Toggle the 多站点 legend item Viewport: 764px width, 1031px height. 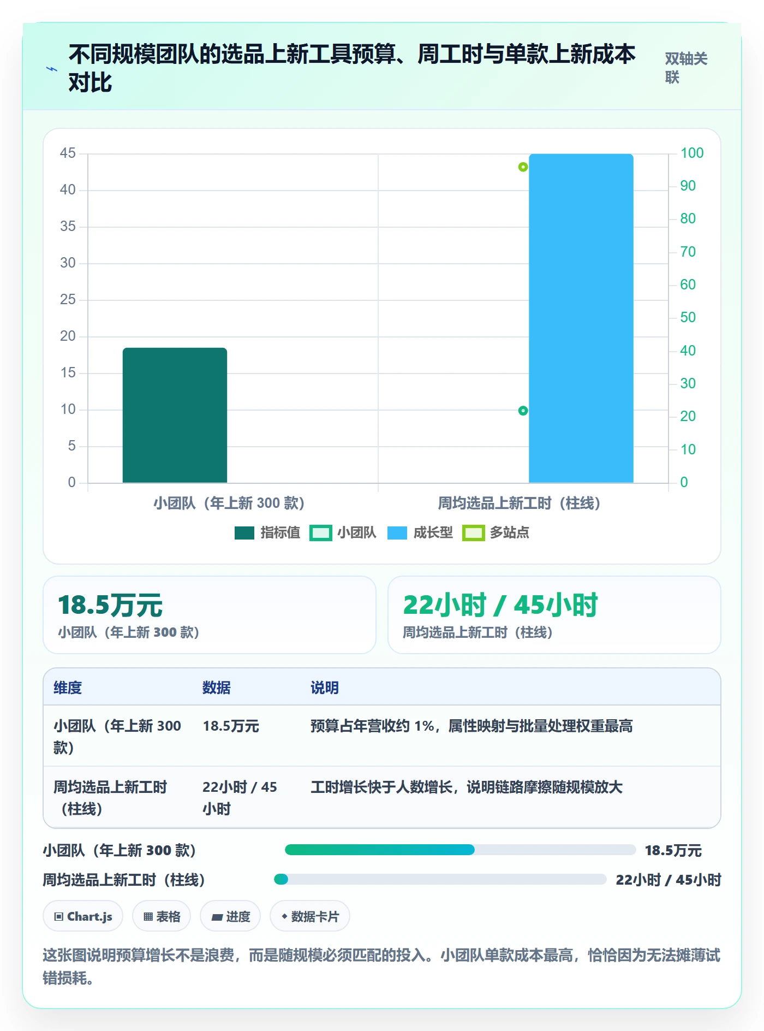point(496,532)
